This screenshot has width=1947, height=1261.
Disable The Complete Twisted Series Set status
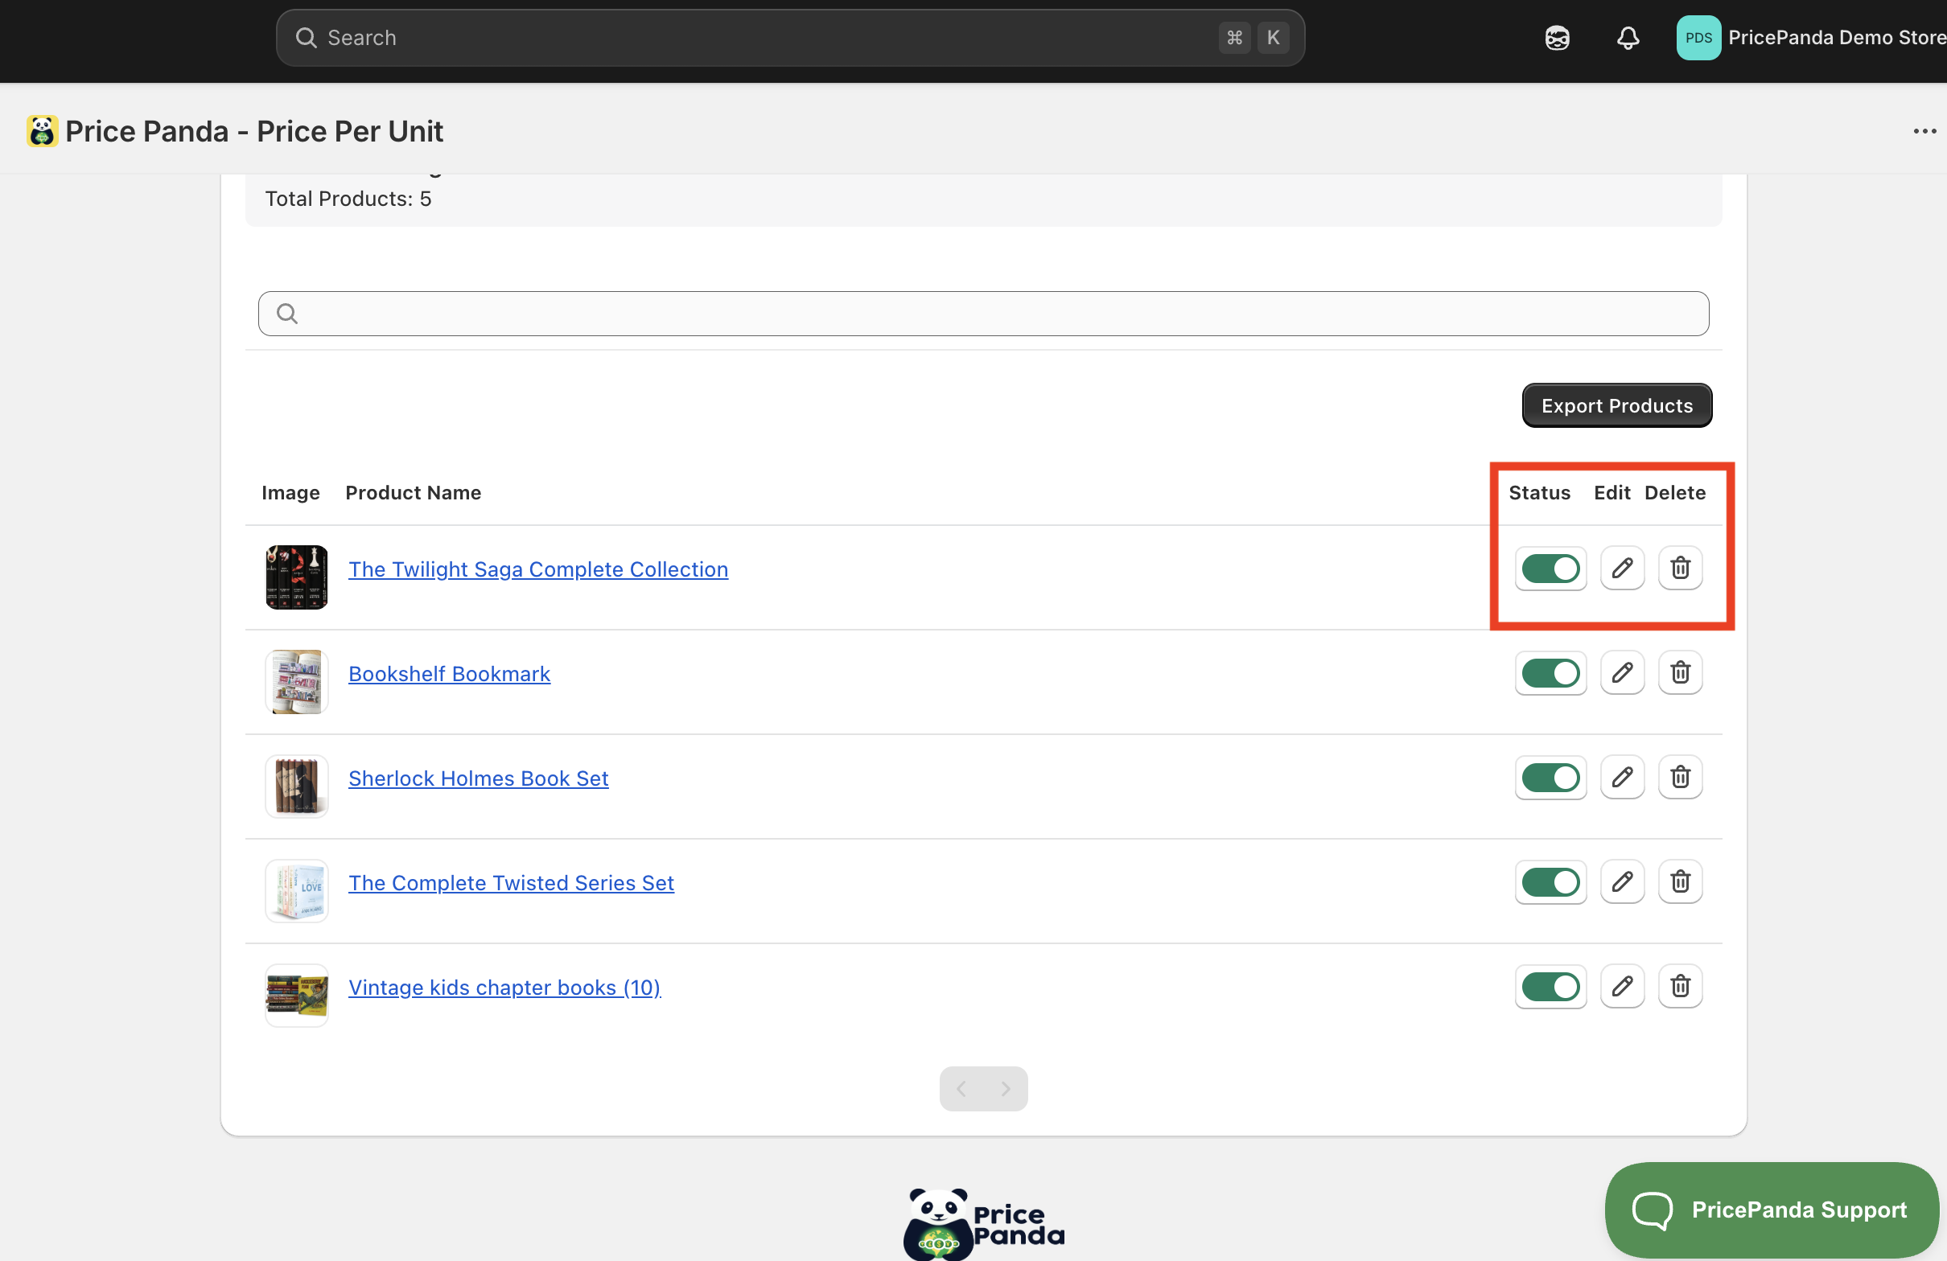pos(1550,882)
